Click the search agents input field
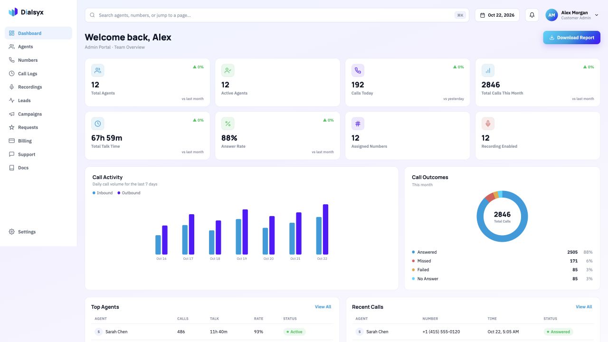The image size is (608, 342). pos(277,15)
